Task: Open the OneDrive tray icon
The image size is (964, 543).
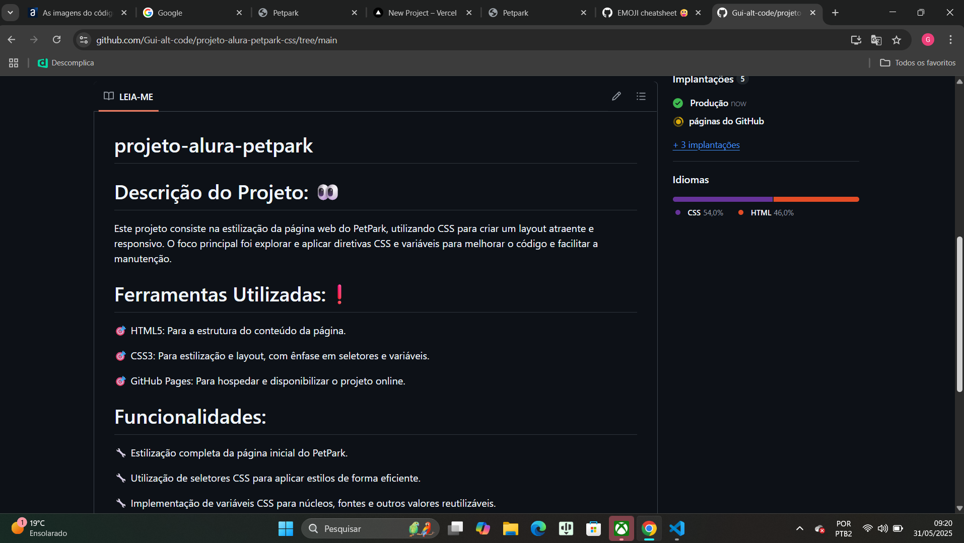Action: [819, 529]
